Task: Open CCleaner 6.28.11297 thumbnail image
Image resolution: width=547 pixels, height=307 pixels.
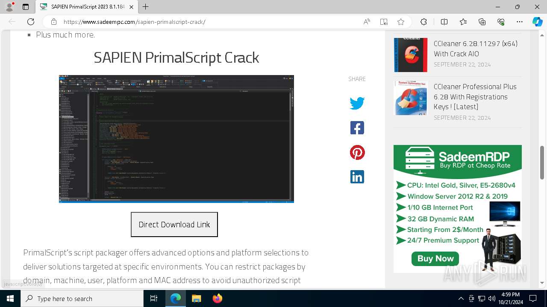Action: coord(411,55)
